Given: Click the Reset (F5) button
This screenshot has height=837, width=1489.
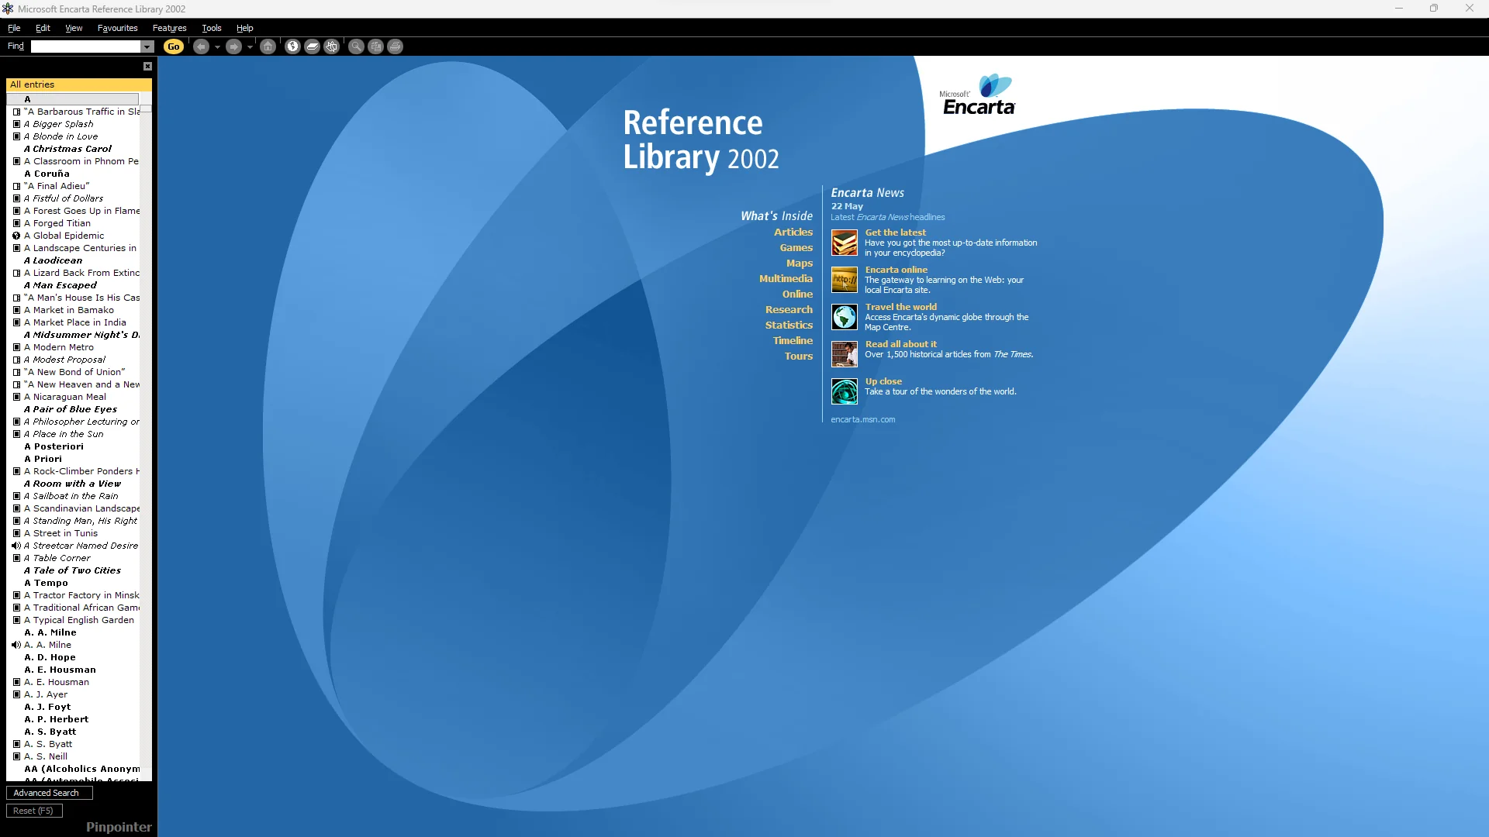Looking at the screenshot, I should point(34,811).
